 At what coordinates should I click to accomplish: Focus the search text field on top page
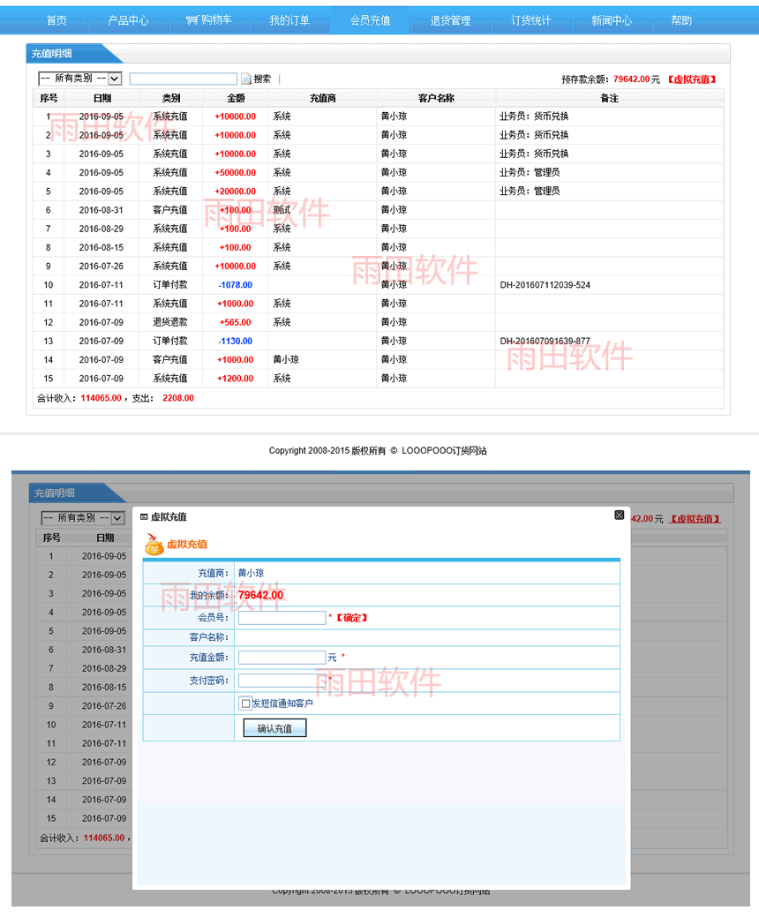click(x=184, y=79)
